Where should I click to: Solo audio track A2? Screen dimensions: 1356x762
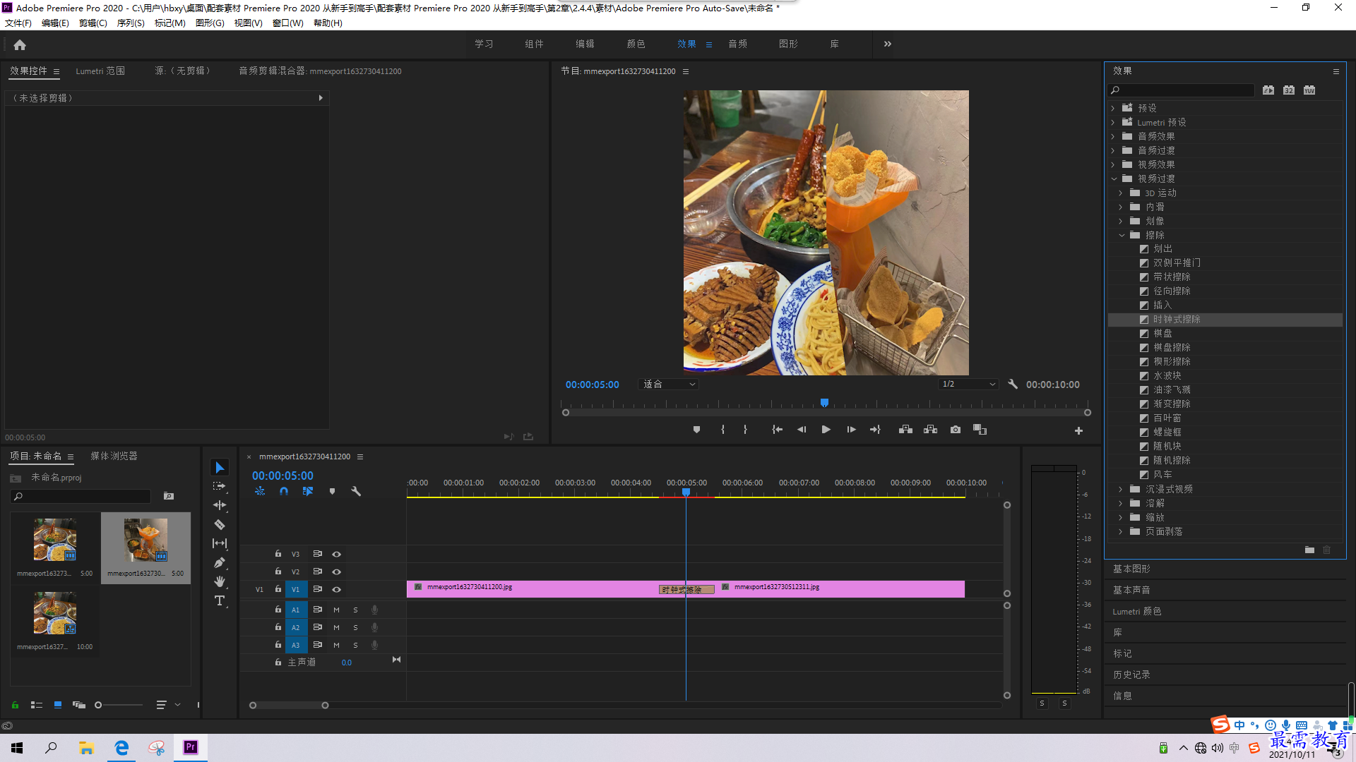[x=355, y=627]
